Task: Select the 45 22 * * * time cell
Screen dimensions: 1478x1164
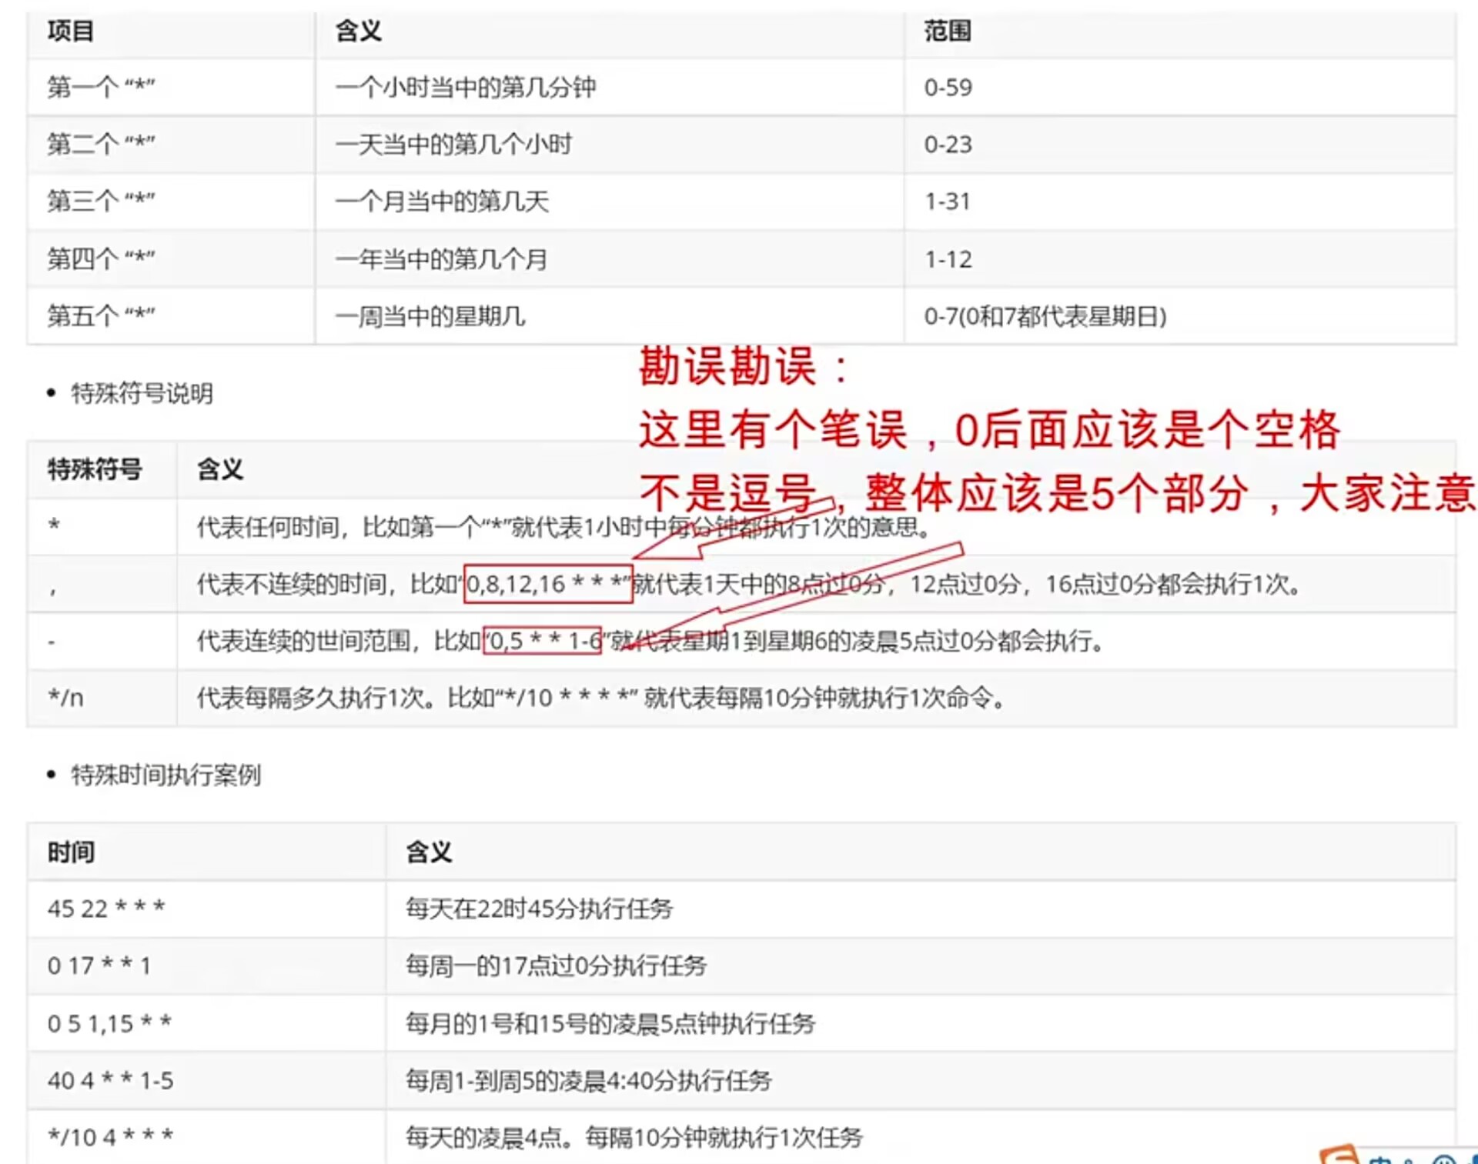Action: tap(106, 909)
